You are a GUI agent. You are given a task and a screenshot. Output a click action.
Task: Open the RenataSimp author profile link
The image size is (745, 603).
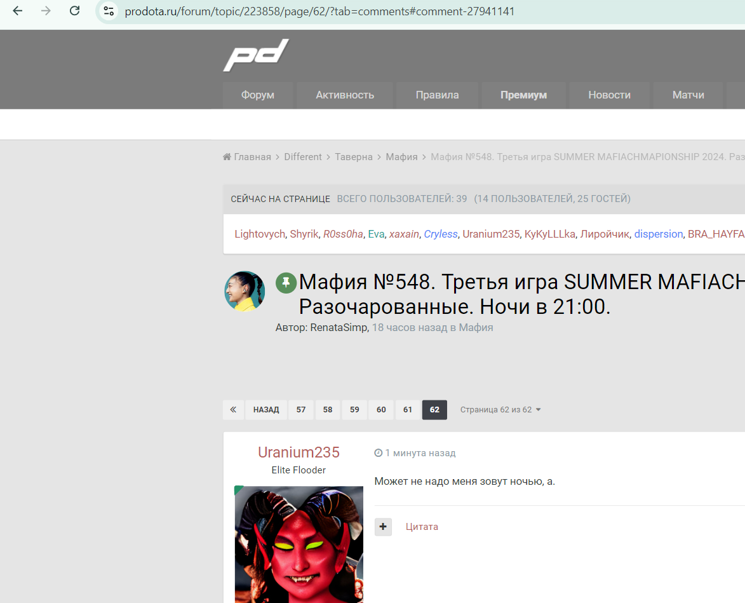(339, 327)
